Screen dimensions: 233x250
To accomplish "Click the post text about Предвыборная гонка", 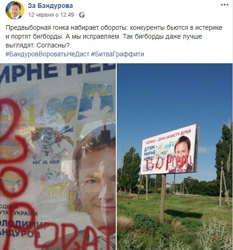I will (114, 36).
